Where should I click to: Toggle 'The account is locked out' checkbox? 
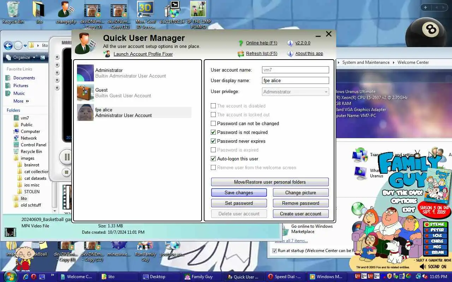click(213, 115)
